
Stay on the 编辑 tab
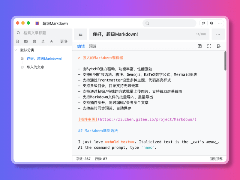(81, 46)
